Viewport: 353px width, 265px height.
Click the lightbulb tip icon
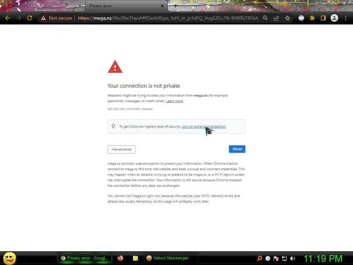[113, 126]
